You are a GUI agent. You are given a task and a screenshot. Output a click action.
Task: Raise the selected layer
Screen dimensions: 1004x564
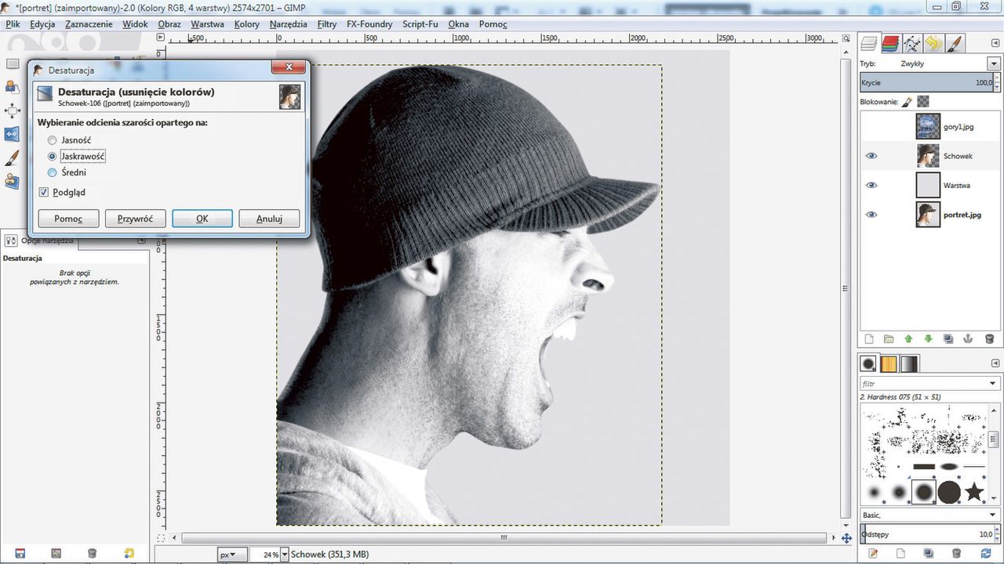(x=908, y=339)
